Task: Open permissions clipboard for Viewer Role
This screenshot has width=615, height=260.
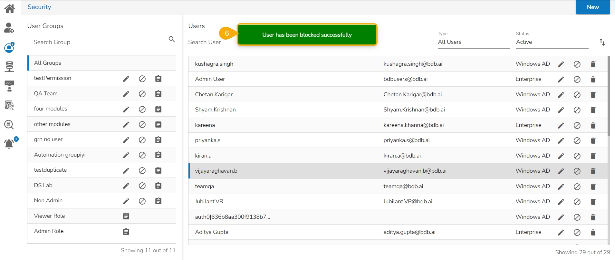Action: coord(126,216)
